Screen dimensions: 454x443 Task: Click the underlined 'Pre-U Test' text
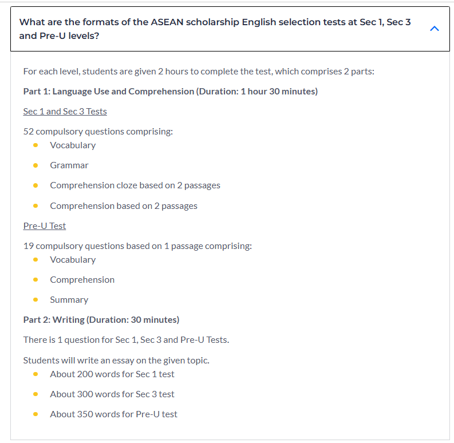pyautogui.click(x=45, y=226)
